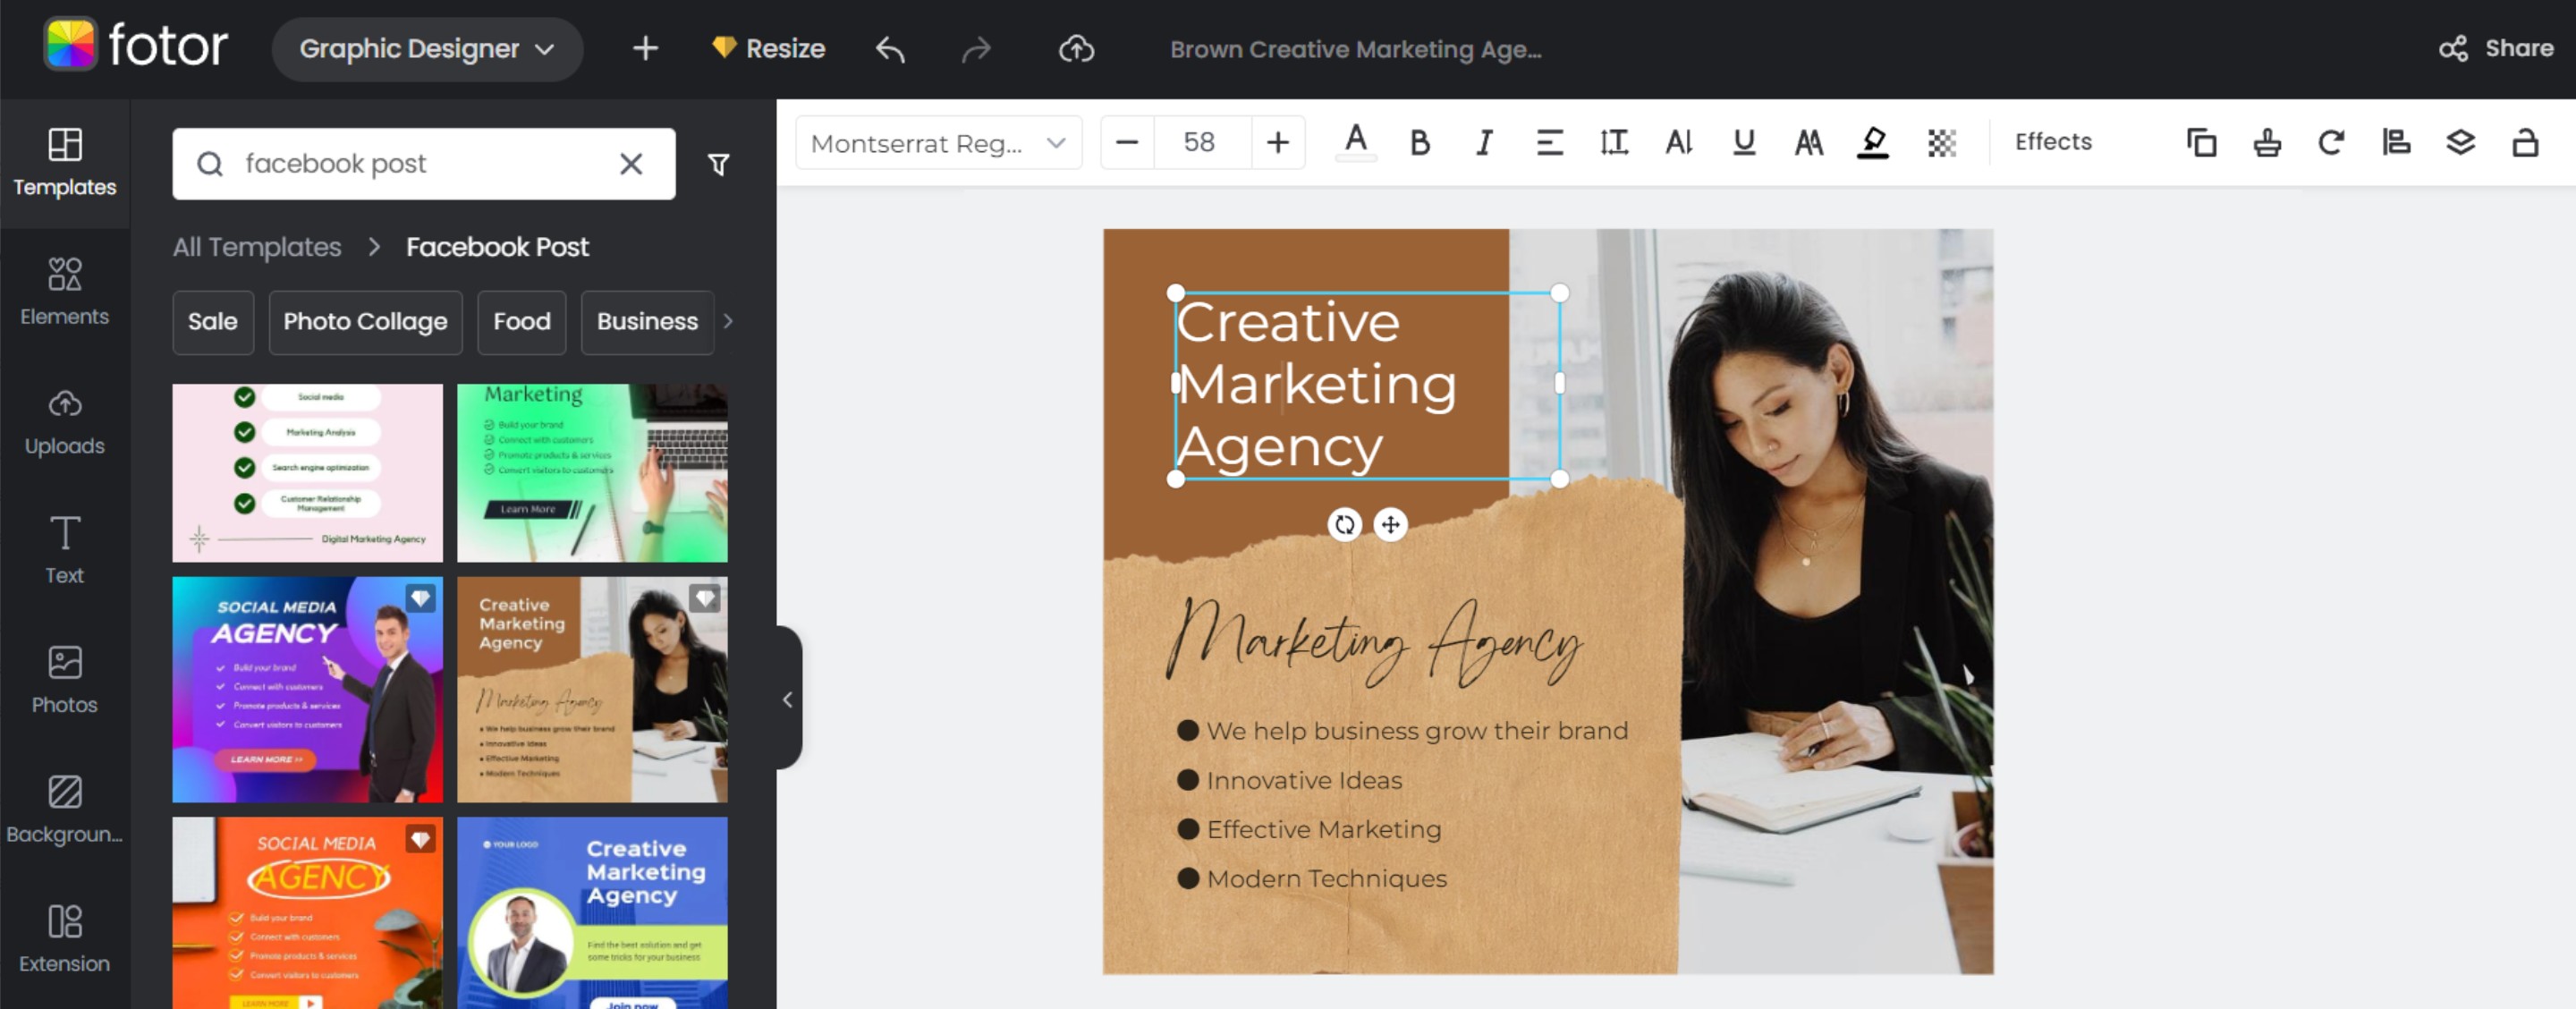This screenshot has width=2576, height=1009.
Task: Select the Uploads panel
Action: point(64,420)
